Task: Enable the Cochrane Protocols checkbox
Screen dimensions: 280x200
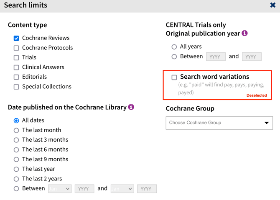Action: click(x=16, y=48)
